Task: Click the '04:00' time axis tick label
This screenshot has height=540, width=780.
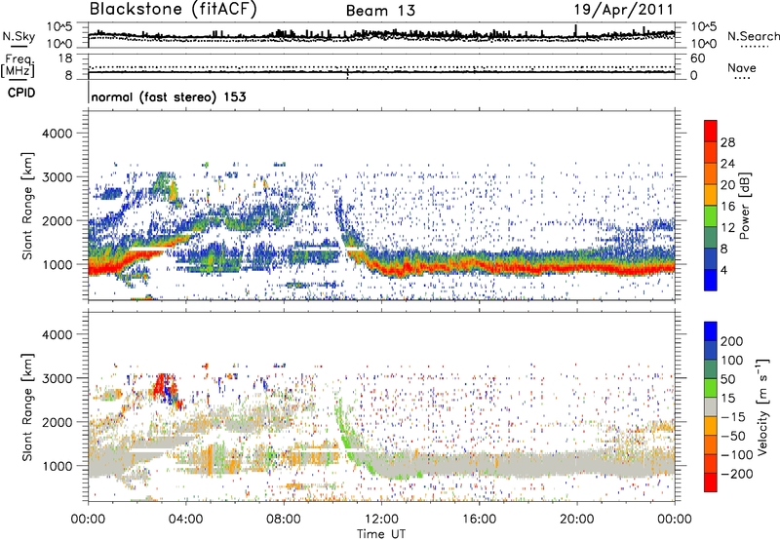Action: coord(186,520)
